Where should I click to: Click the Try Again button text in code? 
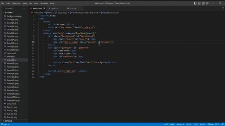coord(101,62)
